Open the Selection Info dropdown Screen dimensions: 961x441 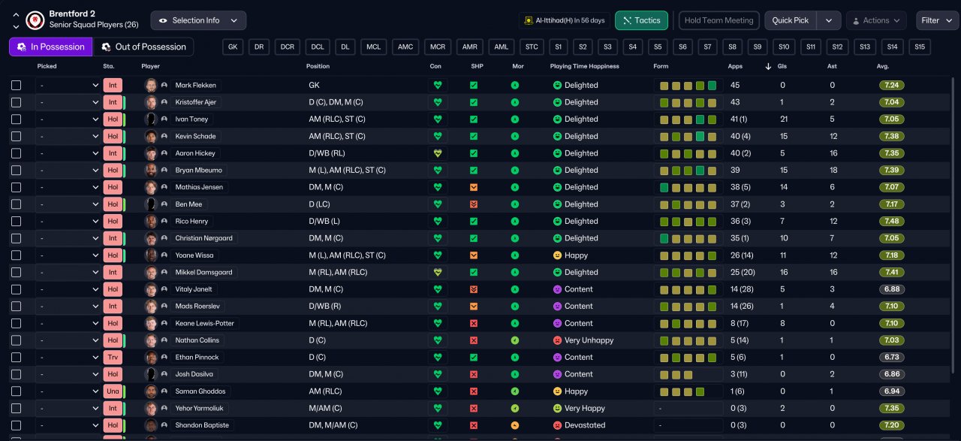click(x=198, y=20)
